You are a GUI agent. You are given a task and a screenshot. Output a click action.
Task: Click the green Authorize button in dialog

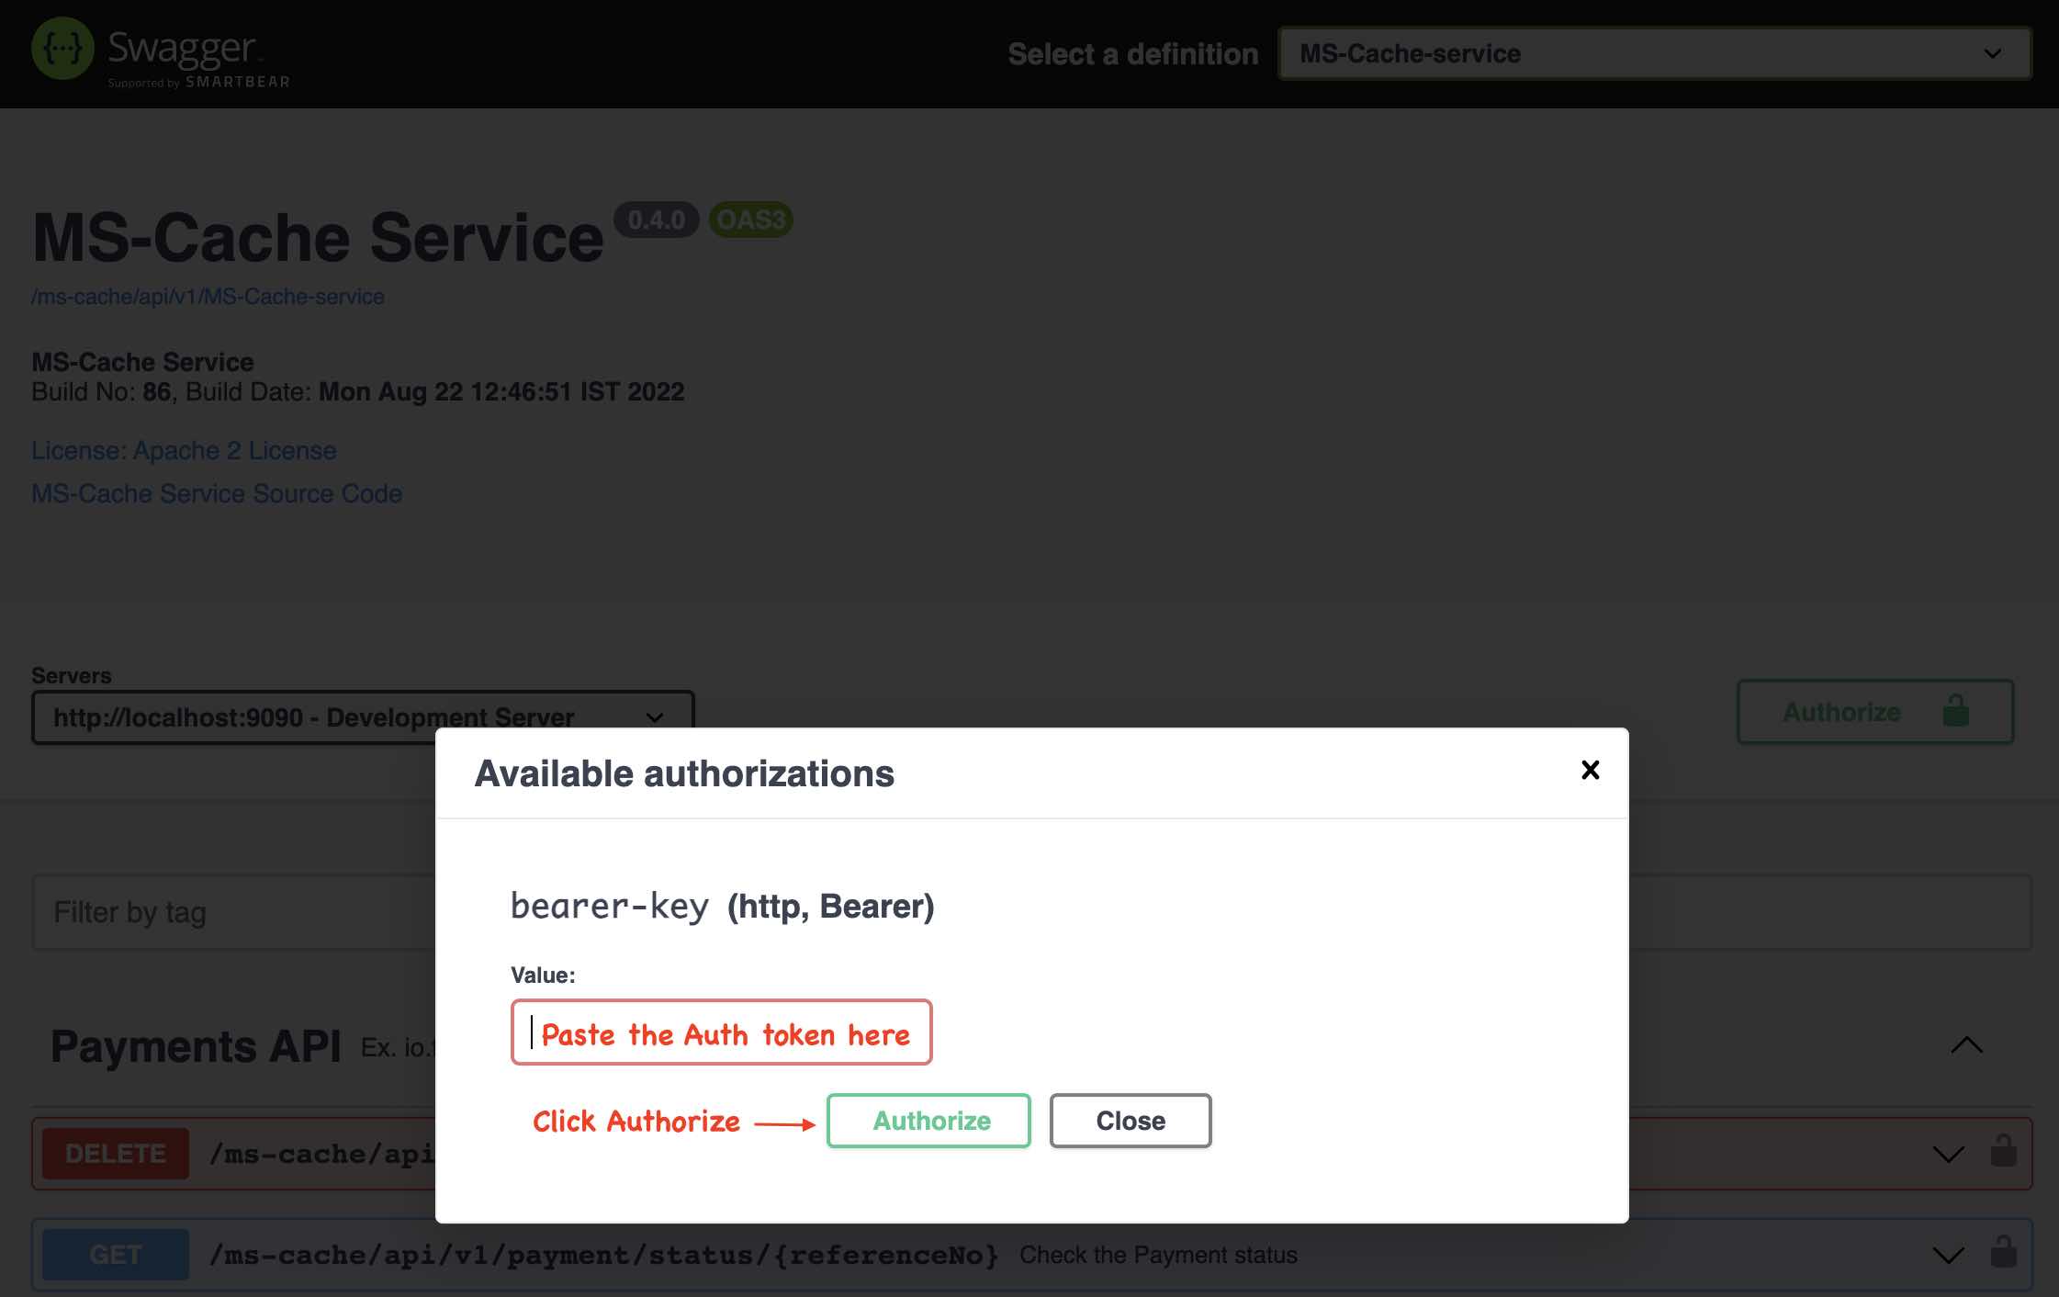coord(928,1121)
